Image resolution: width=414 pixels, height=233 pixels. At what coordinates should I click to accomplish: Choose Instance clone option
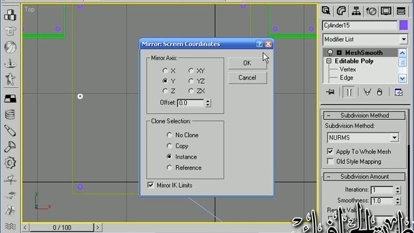(x=169, y=157)
